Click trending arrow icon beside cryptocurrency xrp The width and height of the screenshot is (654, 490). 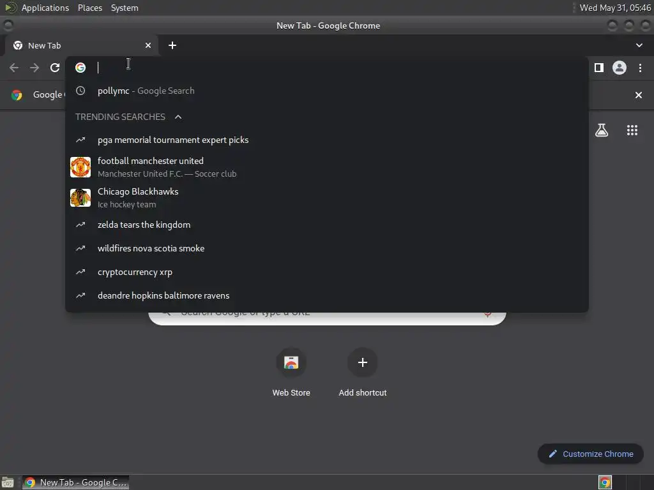[80, 272]
